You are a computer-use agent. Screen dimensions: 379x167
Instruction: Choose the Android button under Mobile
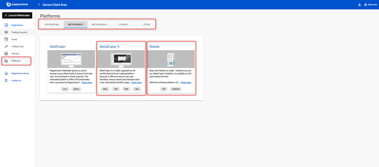[x=176, y=89]
